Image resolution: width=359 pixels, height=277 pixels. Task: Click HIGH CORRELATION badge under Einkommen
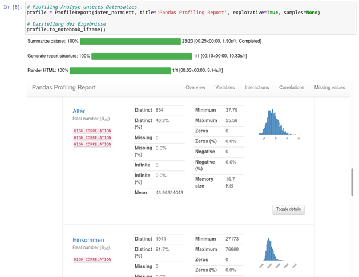pyautogui.click(x=92, y=260)
